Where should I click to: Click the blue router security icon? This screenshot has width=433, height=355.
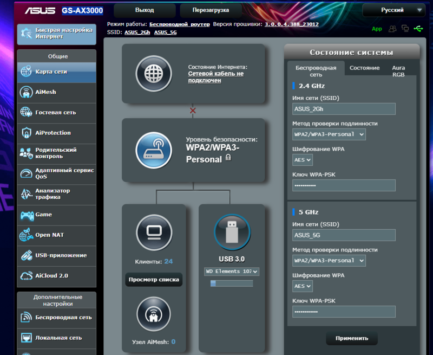(154, 150)
